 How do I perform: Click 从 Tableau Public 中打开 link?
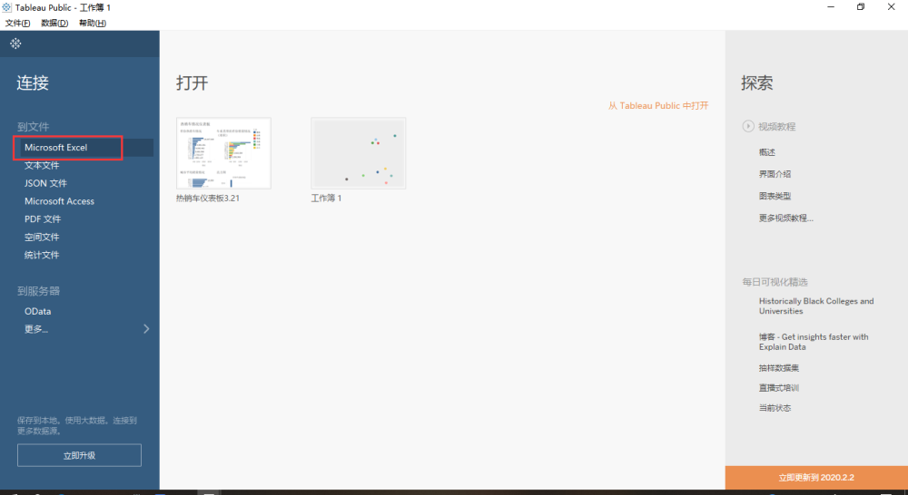[x=658, y=106]
